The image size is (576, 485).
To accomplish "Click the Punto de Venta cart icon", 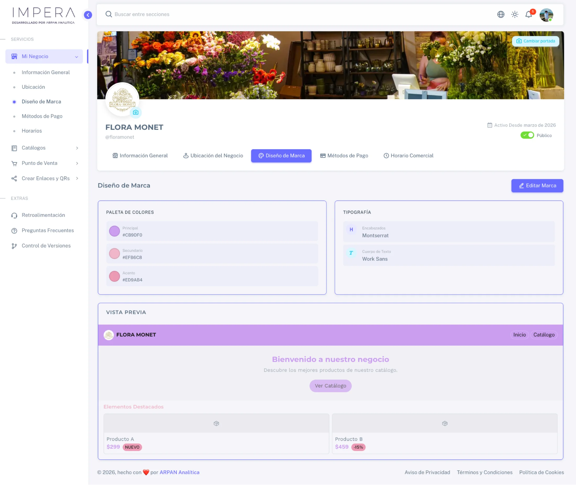I will point(14,163).
